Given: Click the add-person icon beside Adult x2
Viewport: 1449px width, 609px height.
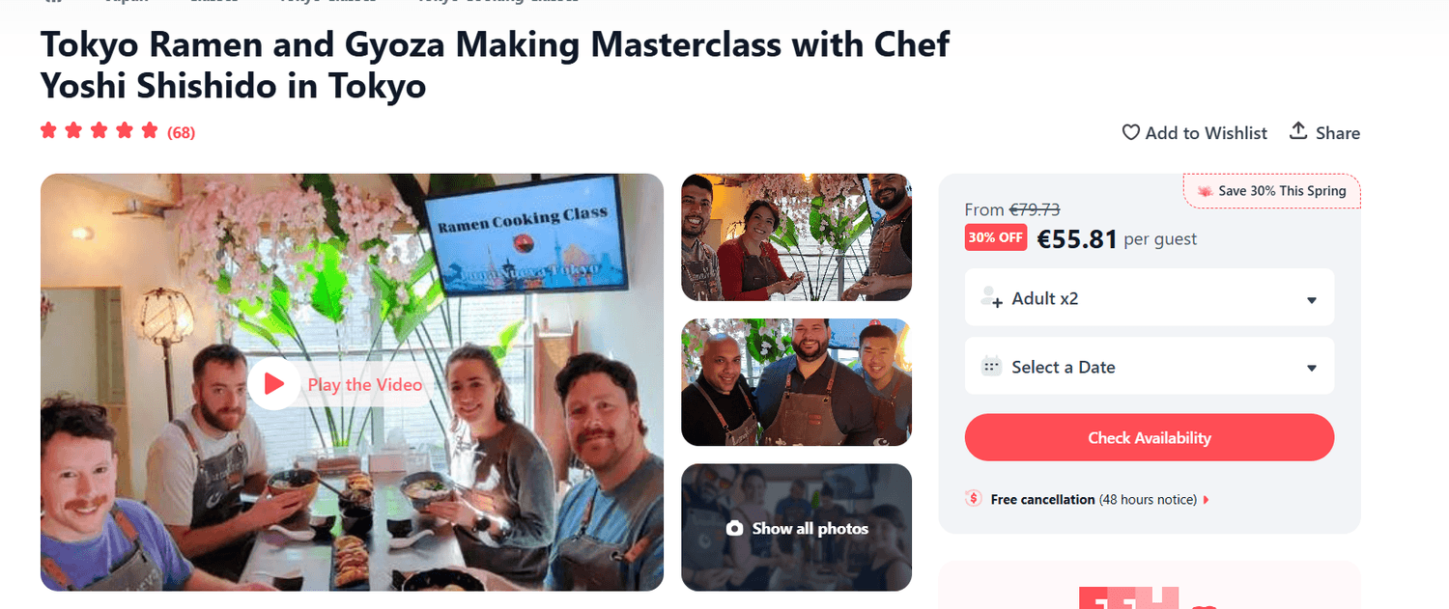Looking at the screenshot, I should [991, 298].
